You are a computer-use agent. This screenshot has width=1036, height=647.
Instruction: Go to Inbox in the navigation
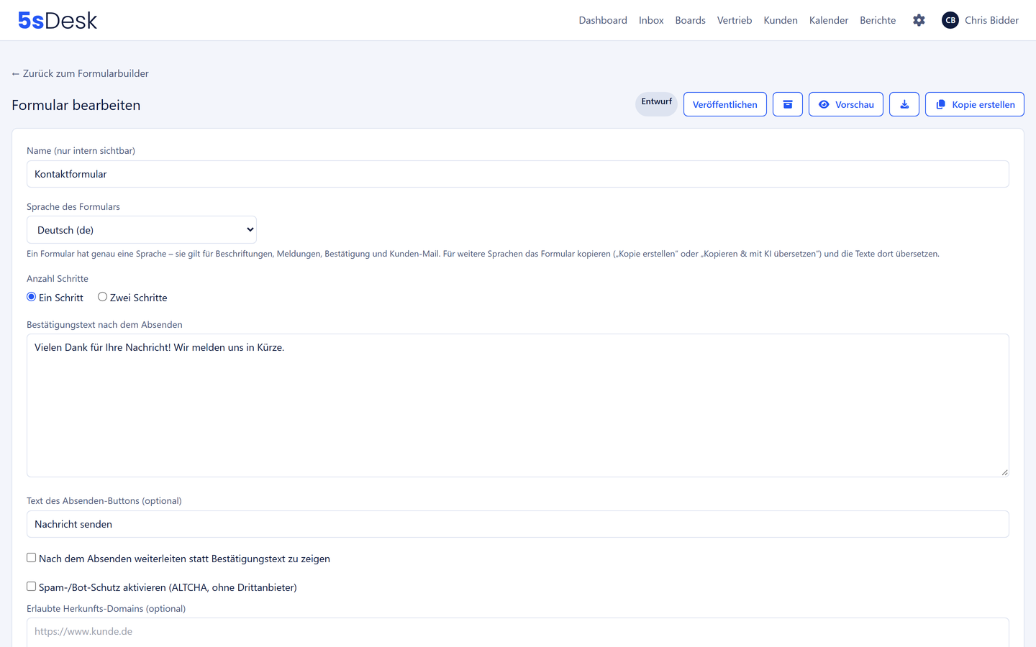[x=651, y=20]
